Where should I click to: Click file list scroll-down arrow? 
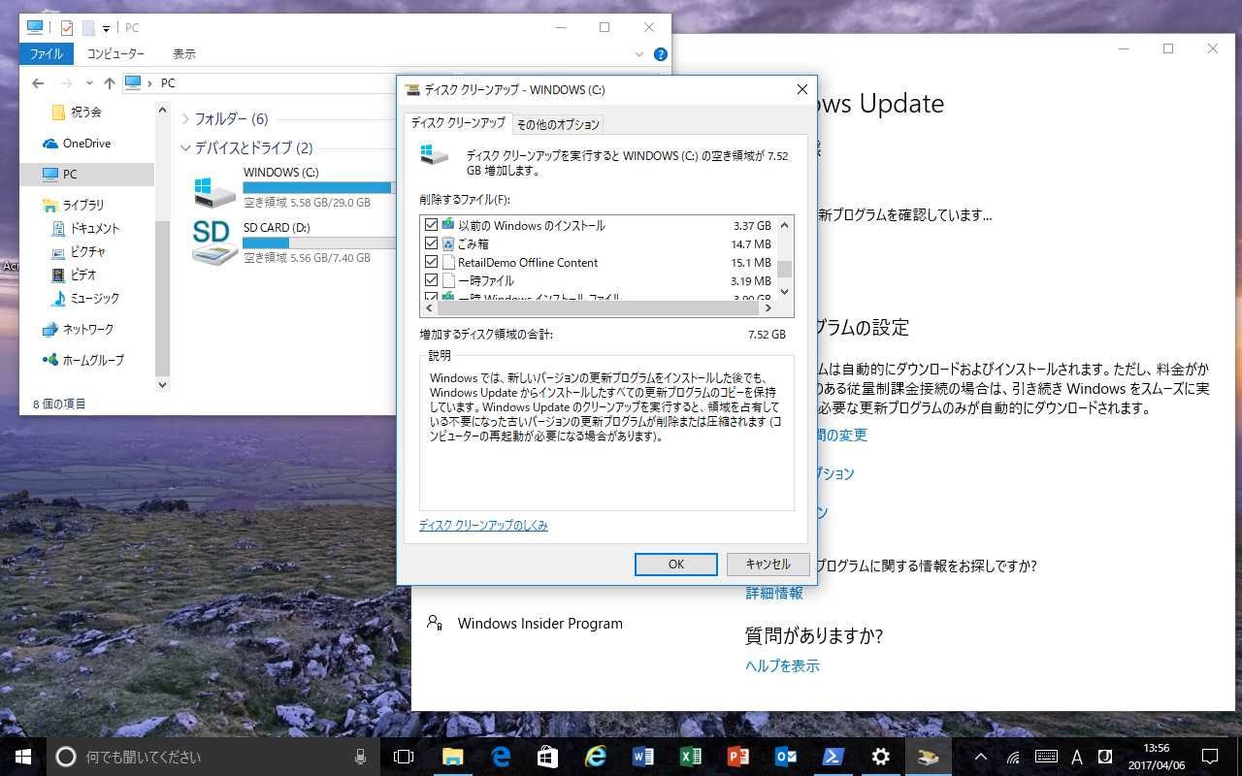(785, 292)
